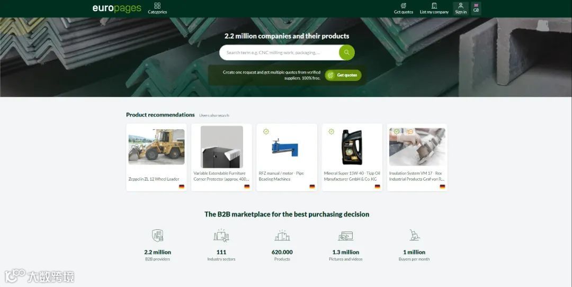Focus the search term input field
572x287 pixels.
tap(280, 52)
